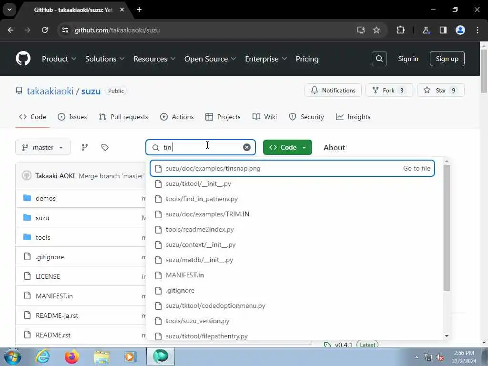Open suzu/doc/examples/tinsnap.png result
The width and height of the screenshot is (488, 366).
click(x=292, y=168)
